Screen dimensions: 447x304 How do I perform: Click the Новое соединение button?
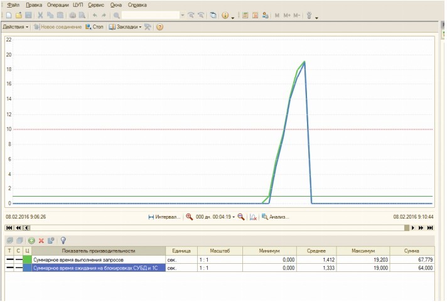pos(58,27)
